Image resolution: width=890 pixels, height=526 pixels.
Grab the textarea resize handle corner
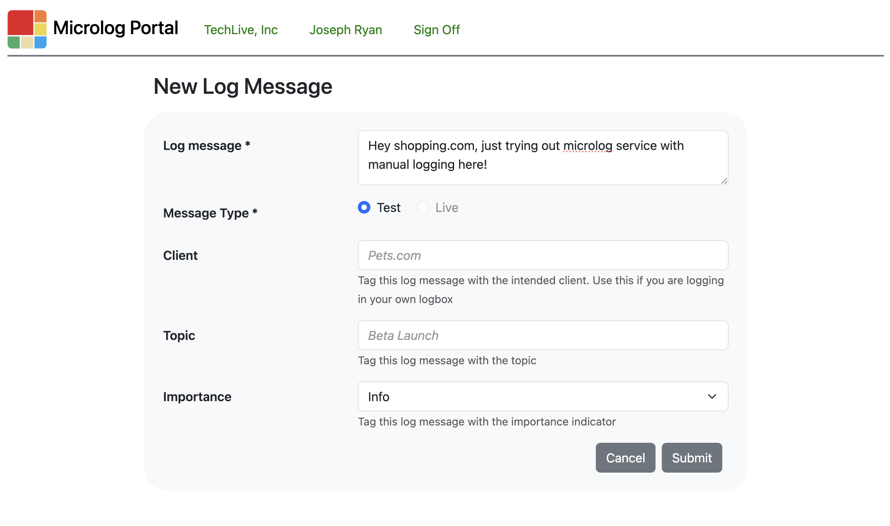pyautogui.click(x=724, y=181)
